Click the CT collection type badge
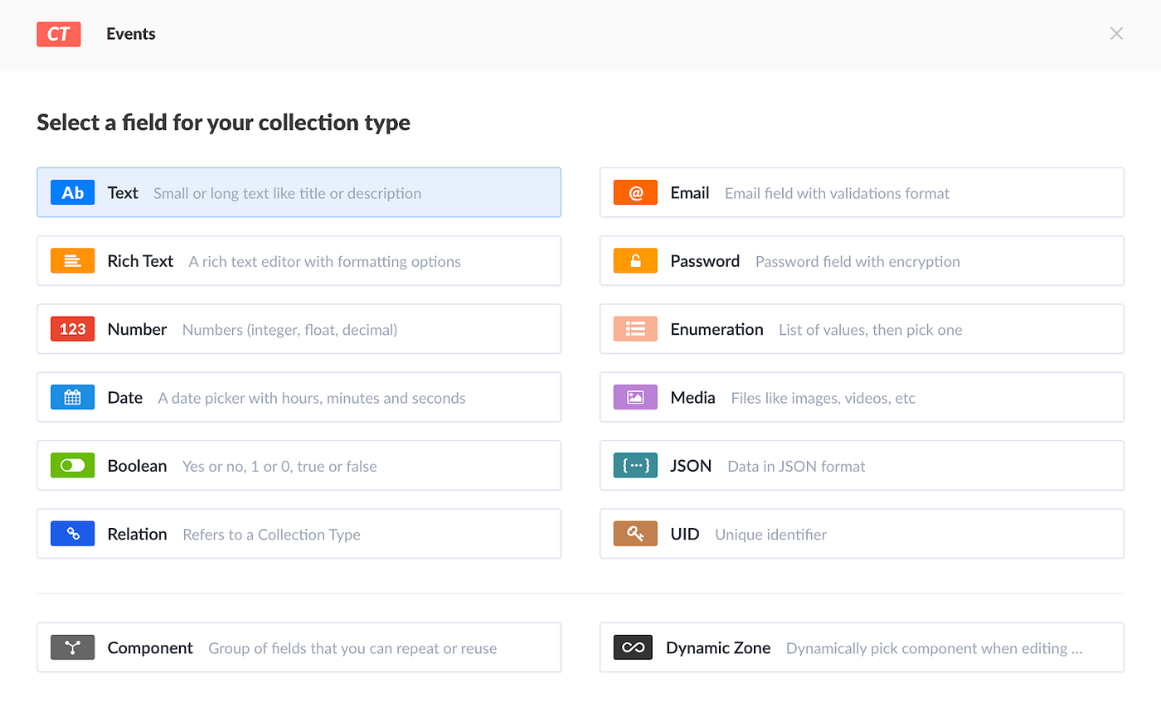The image size is (1161, 717). (x=58, y=34)
